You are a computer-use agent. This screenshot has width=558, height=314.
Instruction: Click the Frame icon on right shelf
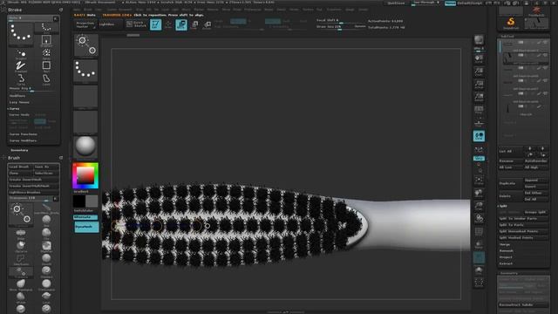[479, 181]
